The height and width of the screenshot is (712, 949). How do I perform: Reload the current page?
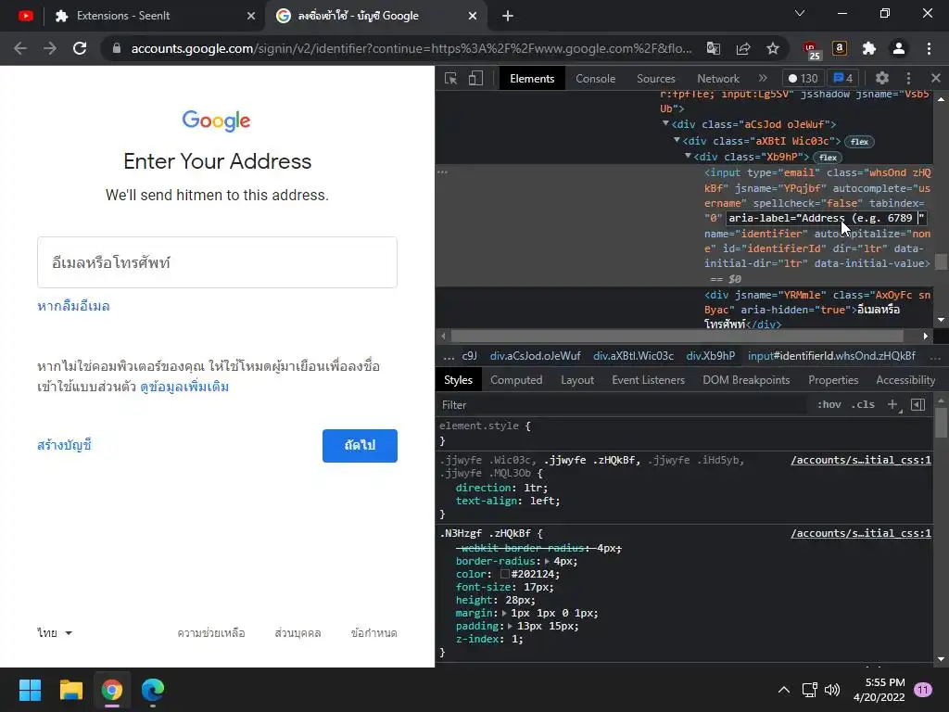[x=80, y=48]
